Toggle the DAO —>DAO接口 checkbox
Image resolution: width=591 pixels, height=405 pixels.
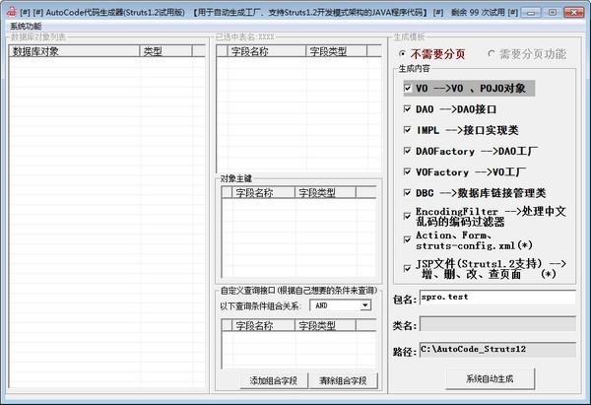(x=407, y=109)
